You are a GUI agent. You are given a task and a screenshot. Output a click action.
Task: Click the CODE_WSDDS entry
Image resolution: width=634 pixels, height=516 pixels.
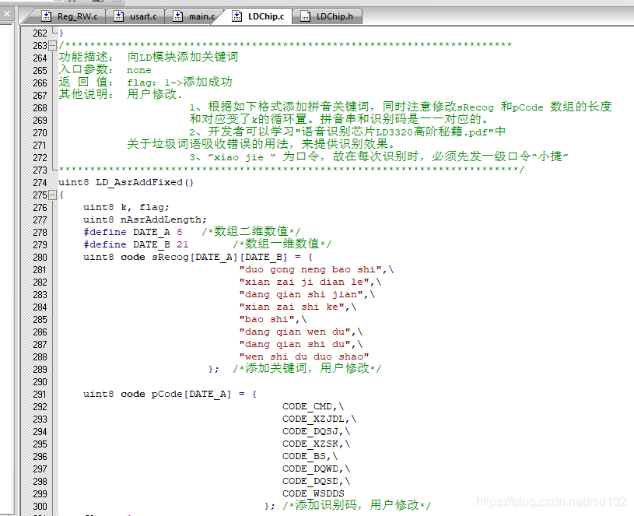click(313, 493)
